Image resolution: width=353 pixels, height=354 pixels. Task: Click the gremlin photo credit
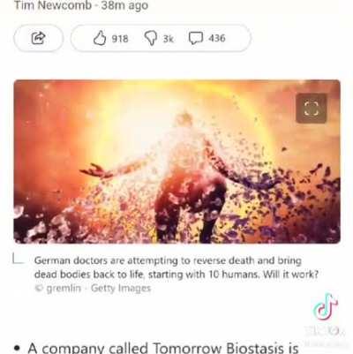(64, 288)
